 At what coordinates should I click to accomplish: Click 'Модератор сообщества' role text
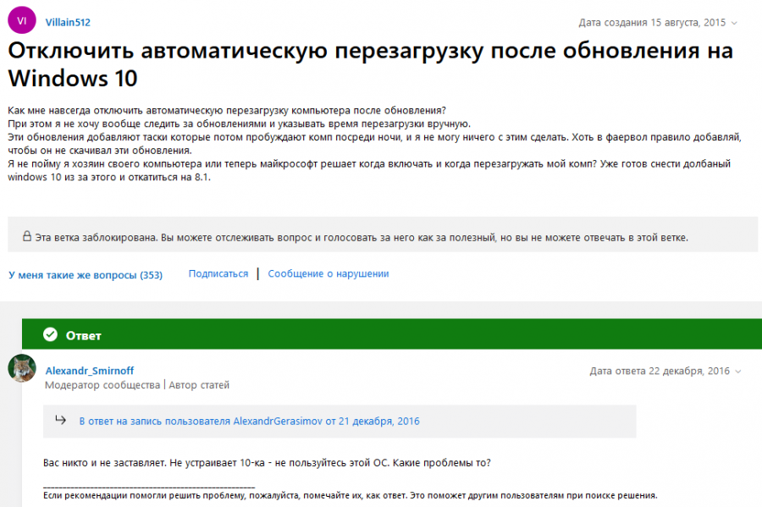102,385
